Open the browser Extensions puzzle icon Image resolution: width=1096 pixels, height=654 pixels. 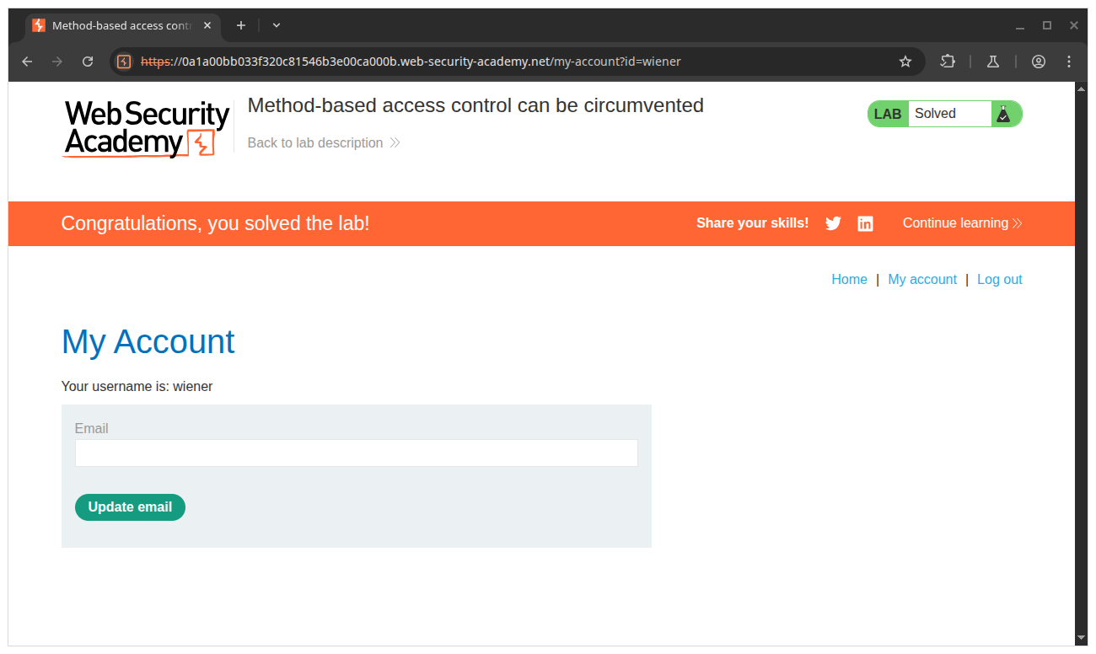948,62
